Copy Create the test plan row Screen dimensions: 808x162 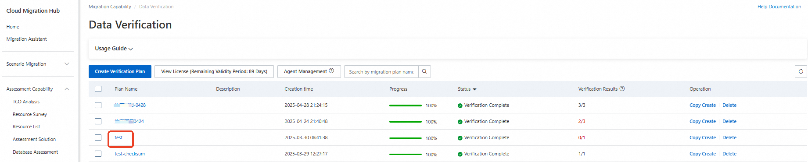tap(702, 137)
